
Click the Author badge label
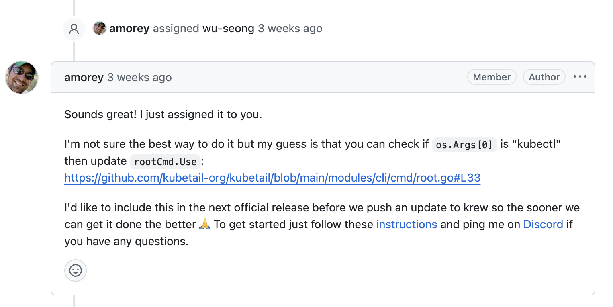pos(544,77)
